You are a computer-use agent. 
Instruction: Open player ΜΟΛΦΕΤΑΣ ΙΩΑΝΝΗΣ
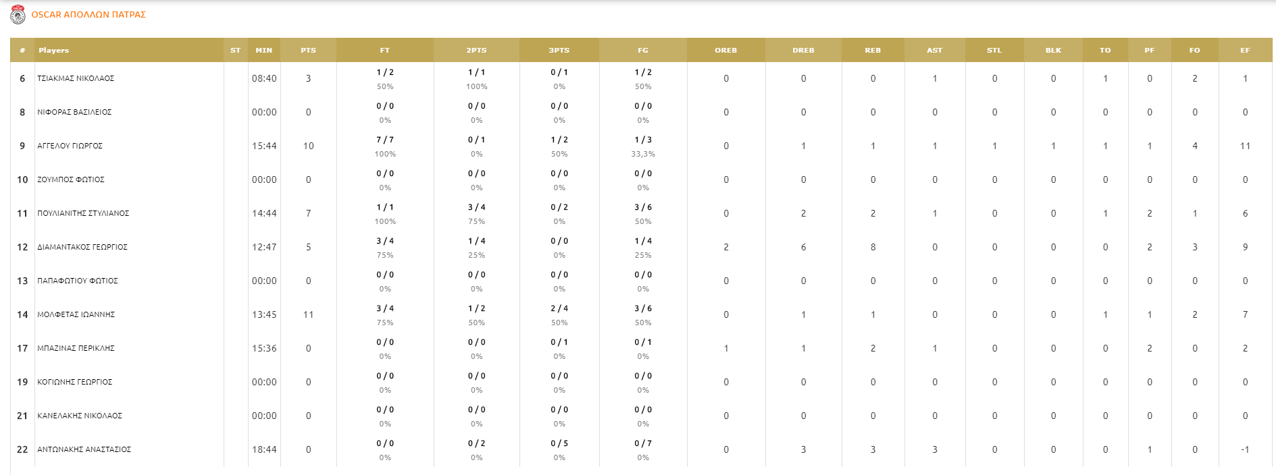[76, 314]
